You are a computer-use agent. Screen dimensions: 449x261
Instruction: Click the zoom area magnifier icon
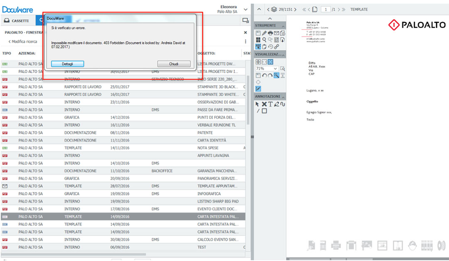point(283,68)
